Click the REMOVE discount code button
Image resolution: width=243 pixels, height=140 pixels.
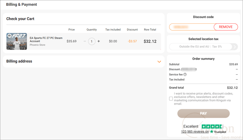[x=226, y=27]
